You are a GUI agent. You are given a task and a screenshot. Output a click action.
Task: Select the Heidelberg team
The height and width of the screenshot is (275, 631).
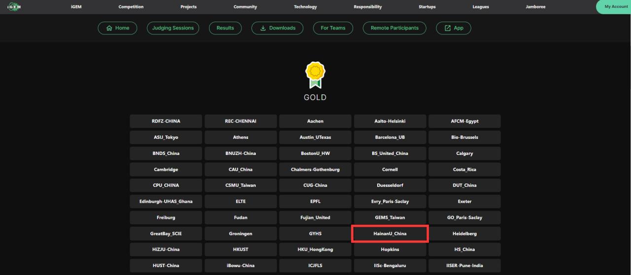464,234
